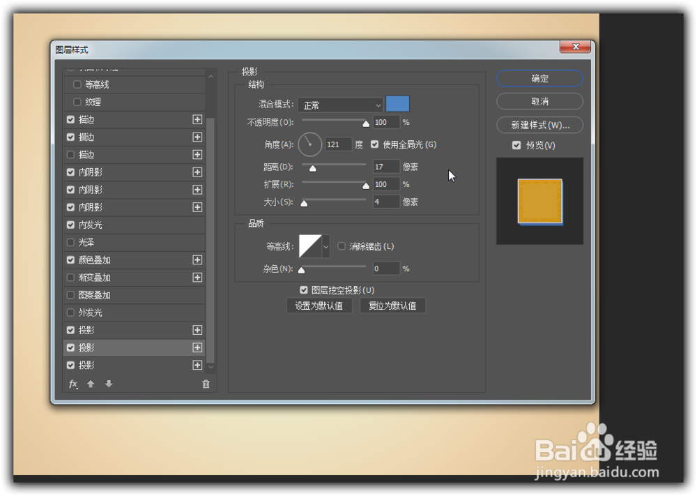Screen dimensions: 697x496
Task: Click the 杂色 slider handle
Action: click(301, 270)
